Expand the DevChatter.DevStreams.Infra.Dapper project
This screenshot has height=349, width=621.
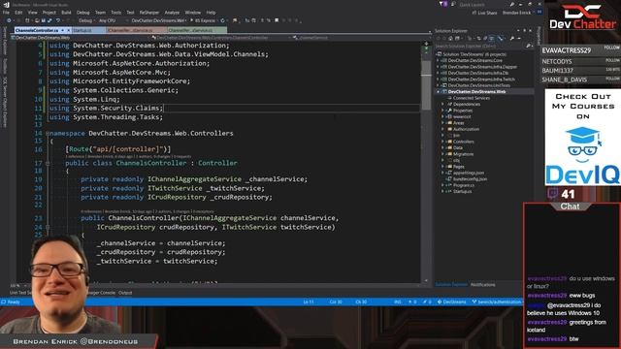pyautogui.click(x=438, y=67)
